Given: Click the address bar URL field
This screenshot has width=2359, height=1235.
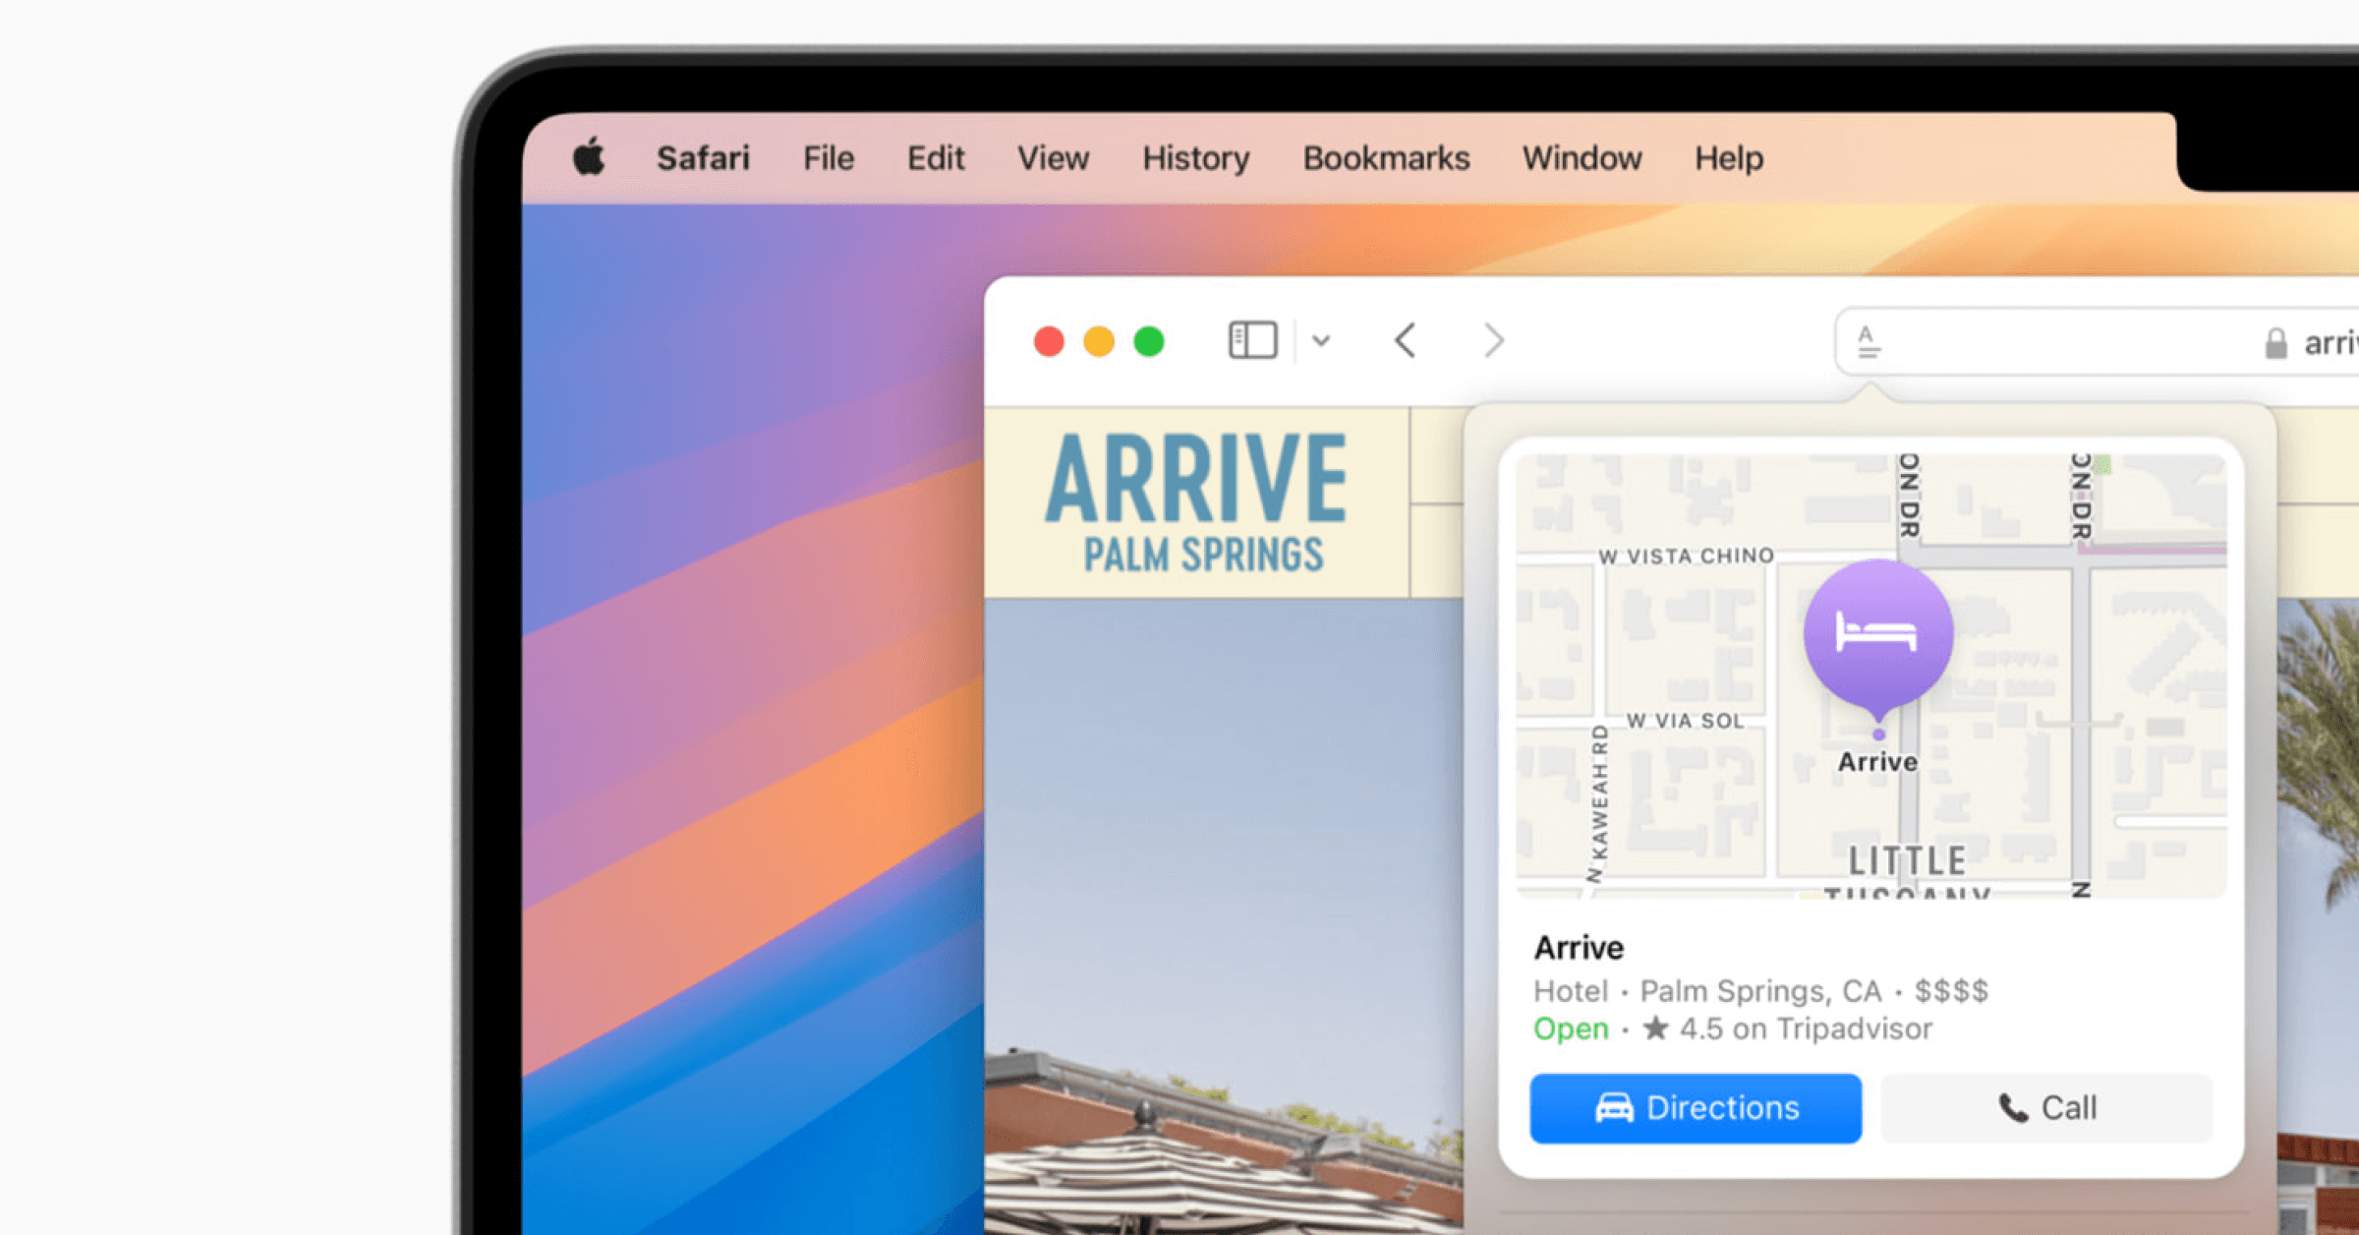Looking at the screenshot, I should (2098, 342).
